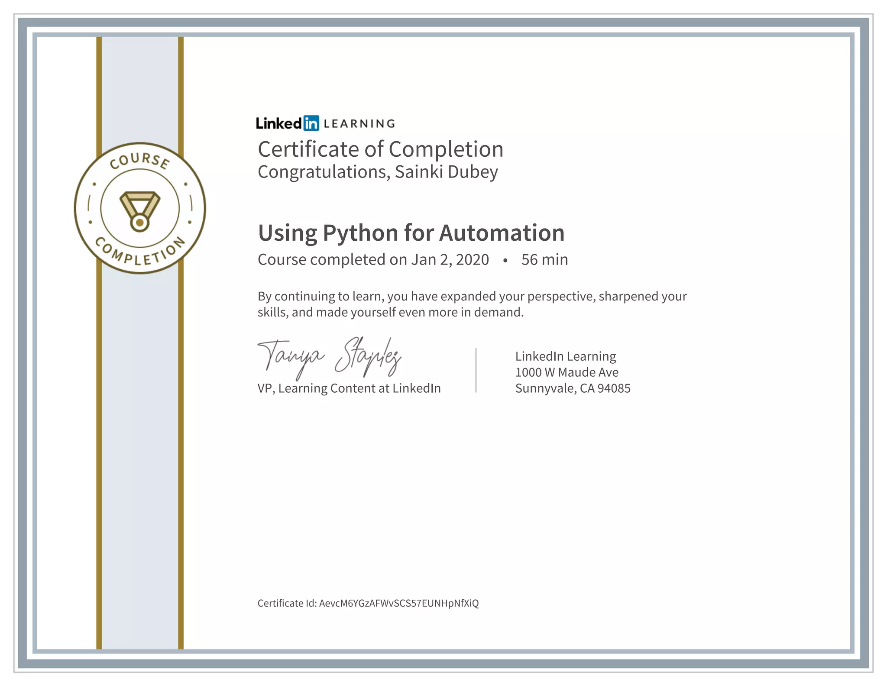Click the paragraph about continuing to learn

tap(472, 304)
